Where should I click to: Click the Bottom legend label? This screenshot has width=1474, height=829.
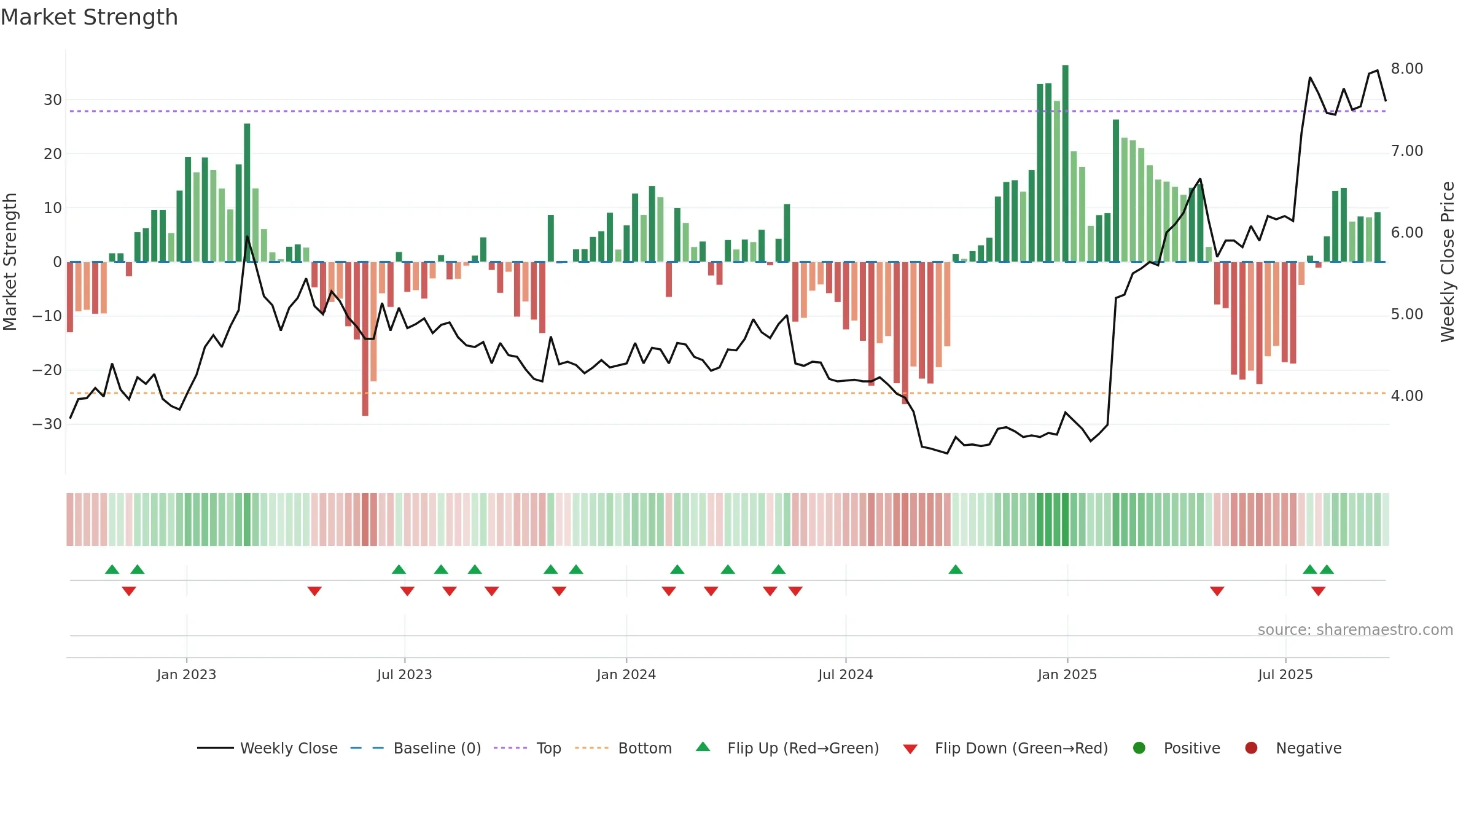point(645,748)
